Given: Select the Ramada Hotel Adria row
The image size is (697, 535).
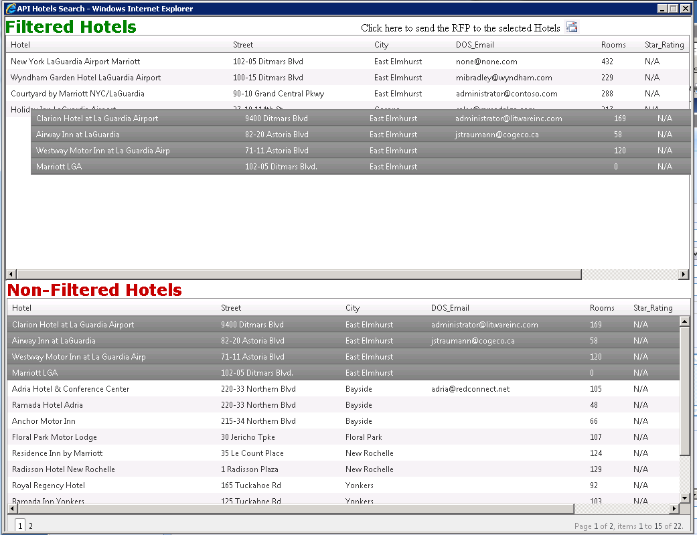Looking at the screenshot, I should click(343, 404).
